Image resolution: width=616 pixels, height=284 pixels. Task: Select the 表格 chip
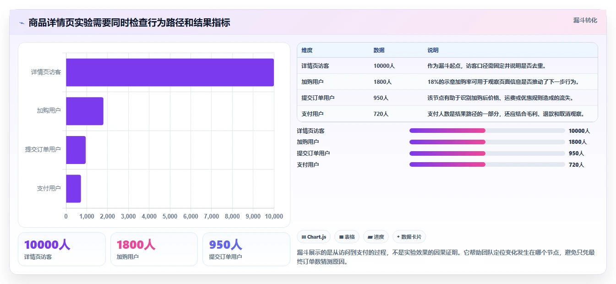[347, 237]
